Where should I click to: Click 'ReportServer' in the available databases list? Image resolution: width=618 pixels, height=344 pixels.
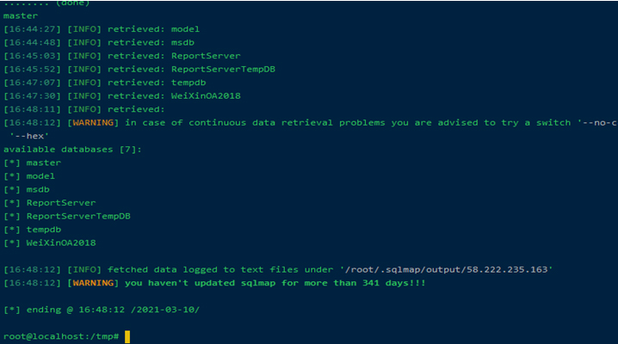tap(61, 203)
